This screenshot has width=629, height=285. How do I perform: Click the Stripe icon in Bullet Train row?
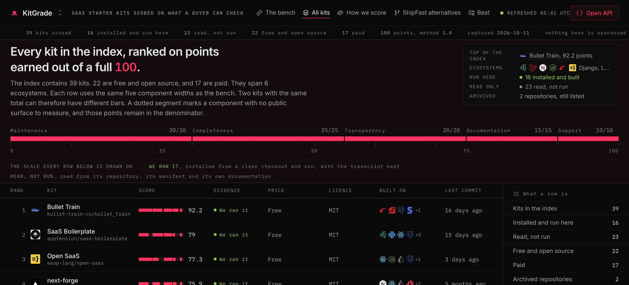click(410, 210)
